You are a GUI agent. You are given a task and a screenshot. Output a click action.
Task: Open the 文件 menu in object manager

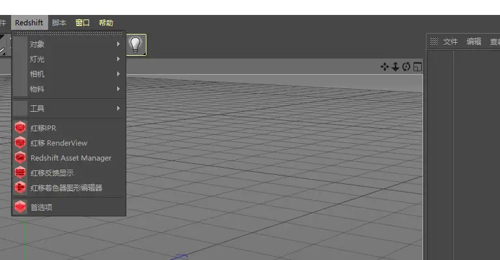tap(451, 42)
